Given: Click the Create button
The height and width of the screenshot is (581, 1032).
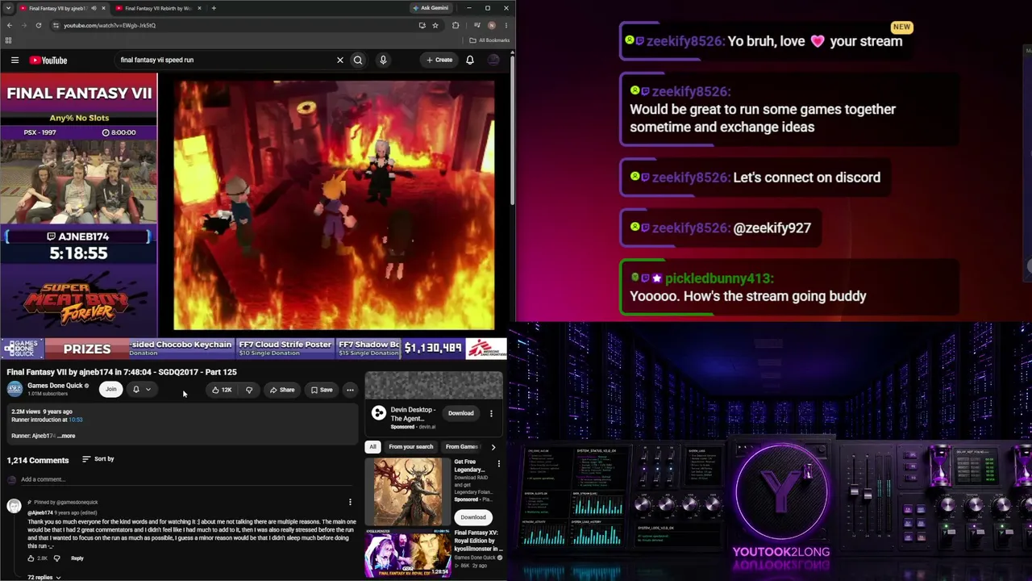Looking at the screenshot, I should [x=440, y=60].
